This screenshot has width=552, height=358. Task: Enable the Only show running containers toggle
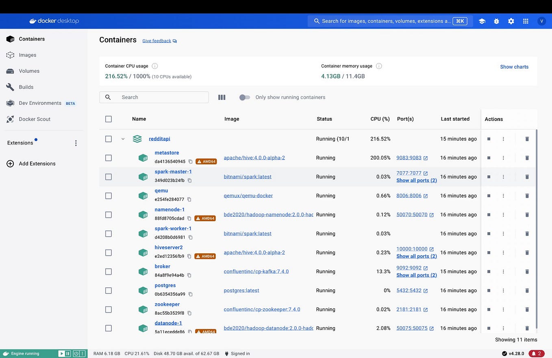click(x=245, y=97)
